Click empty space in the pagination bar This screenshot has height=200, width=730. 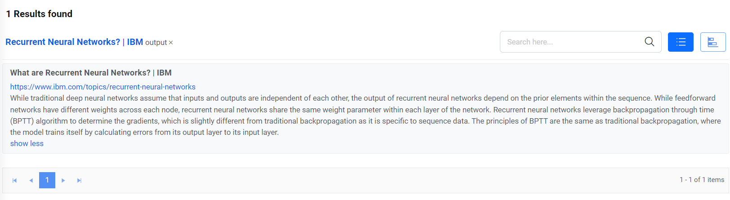360,180
